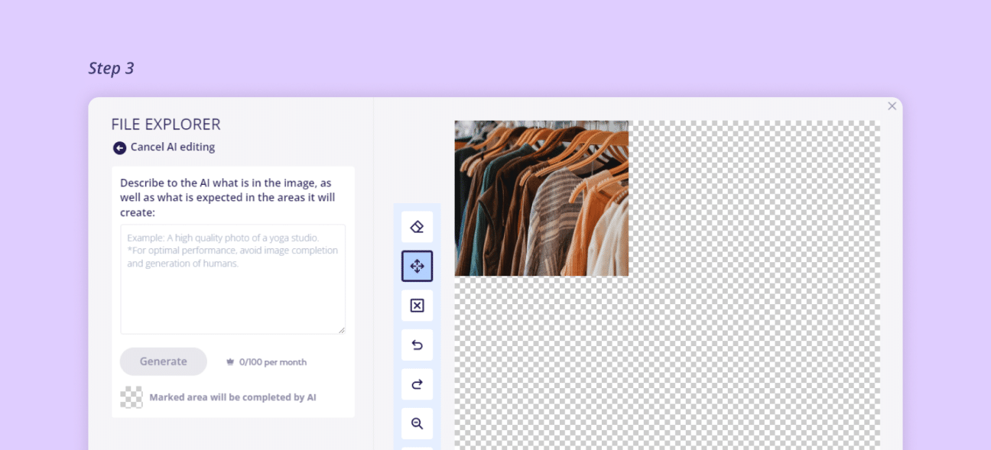Click the '0/100 per month' text
Viewport: 991px width, 450px height.
click(x=273, y=362)
